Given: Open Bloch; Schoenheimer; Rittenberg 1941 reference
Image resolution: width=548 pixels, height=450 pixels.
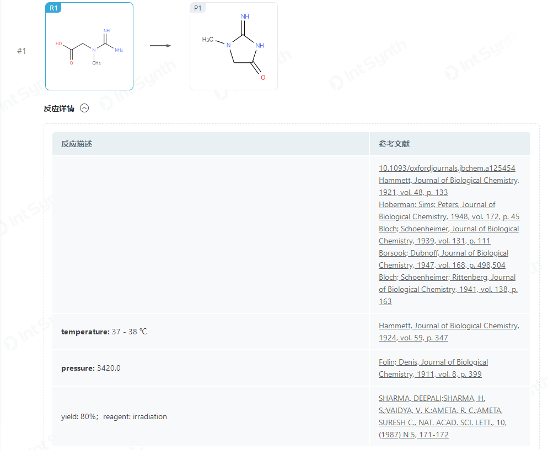Looking at the screenshot, I should tap(448, 289).
